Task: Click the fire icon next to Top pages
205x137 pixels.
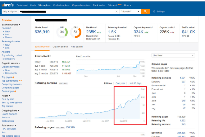Action: click(13, 77)
